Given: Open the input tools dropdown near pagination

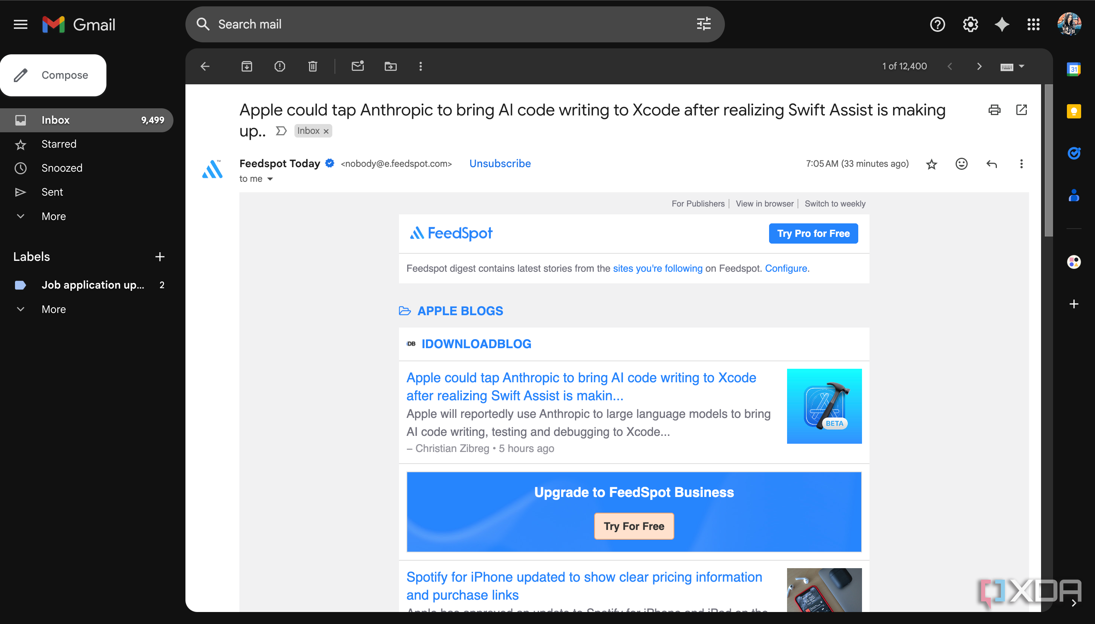Looking at the screenshot, I should tap(1013, 66).
